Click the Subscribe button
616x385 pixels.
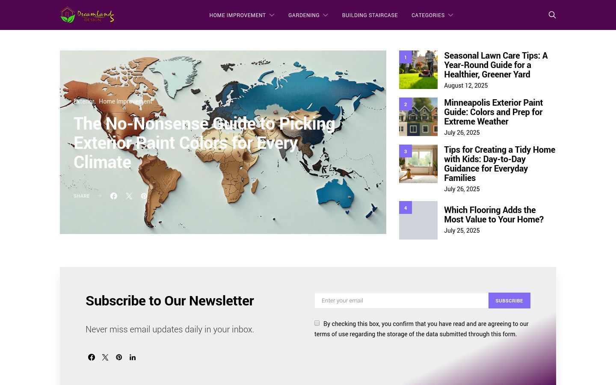click(509, 301)
